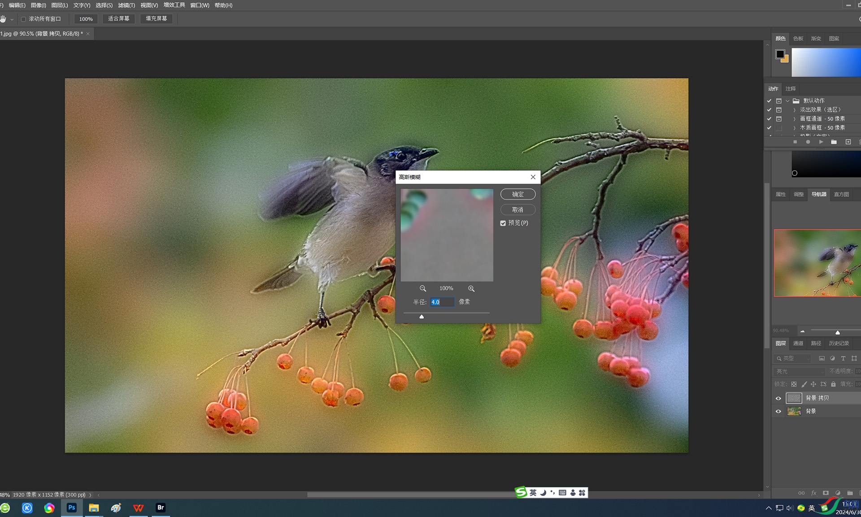Image resolution: width=861 pixels, height=517 pixels.
Task: Open Hand tool preset picker arrow
Action: pyautogui.click(x=12, y=19)
